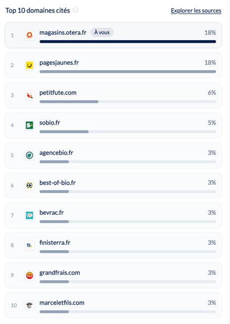Select the grandfrais.com row label
This screenshot has width=230, height=324.
point(59,273)
